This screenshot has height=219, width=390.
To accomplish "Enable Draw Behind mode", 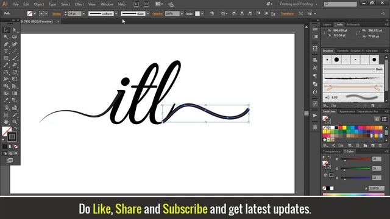I will (10, 153).
